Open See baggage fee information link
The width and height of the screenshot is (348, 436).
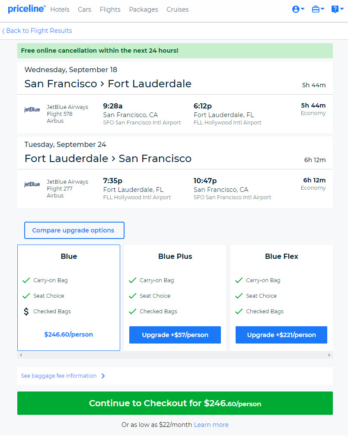pyautogui.click(x=59, y=376)
